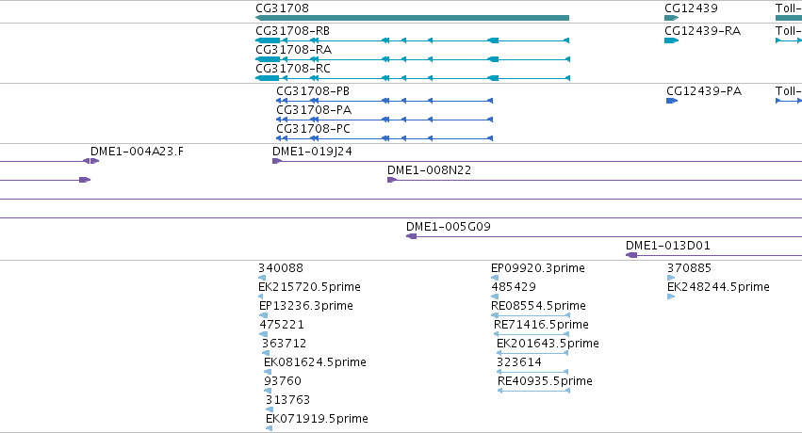Image resolution: width=802 pixels, height=433 pixels.
Task: Click the DME1-019J24 clone arrow
Action: coord(277,161)
